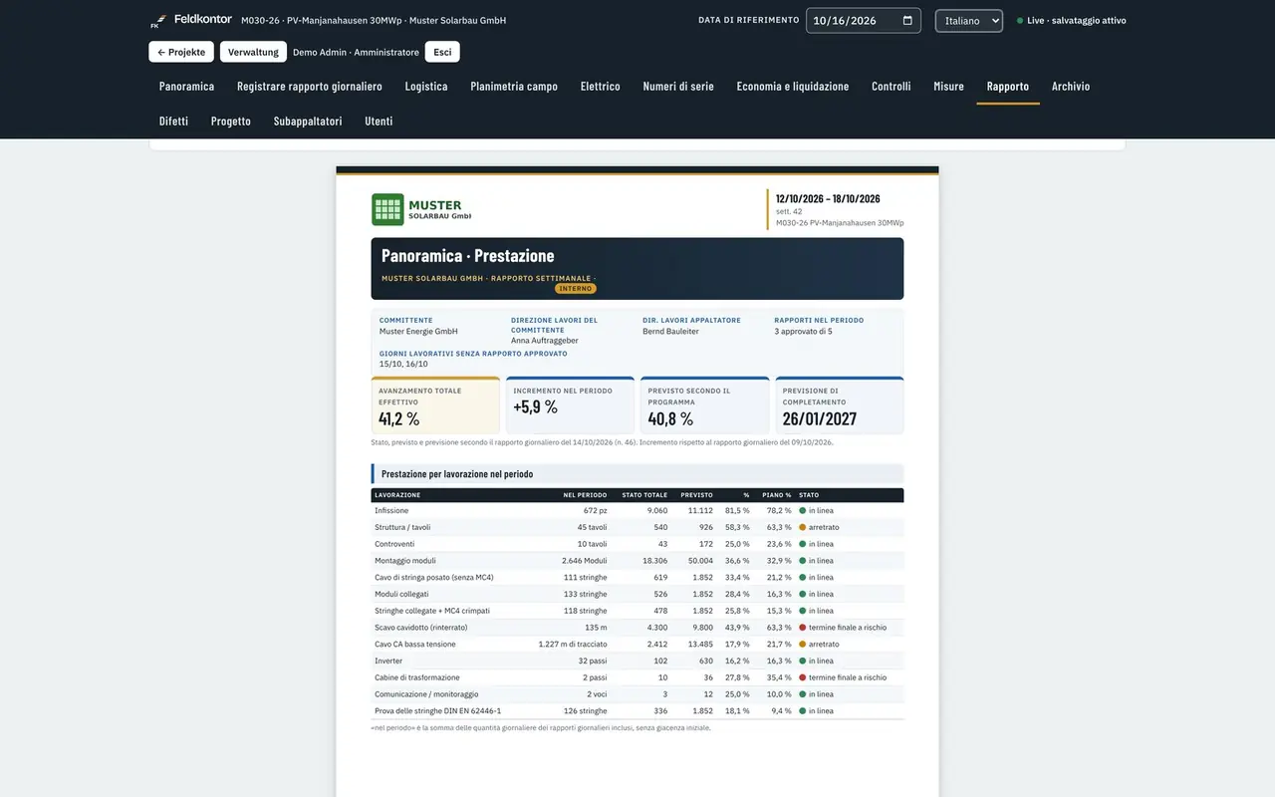Click the red status dot for Scavo cavidotto
The height and width of the screenshot is (797, 1275).
(803, 628)
